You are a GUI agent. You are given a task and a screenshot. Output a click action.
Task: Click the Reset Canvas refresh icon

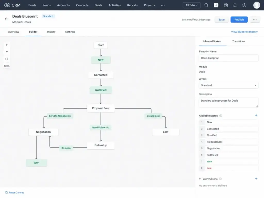coord(6,192)
